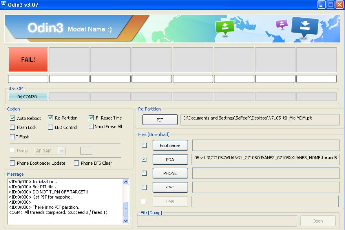
Task: Check the Nand Erase All option
Action: pyautogui.click(x=91, y=127)
